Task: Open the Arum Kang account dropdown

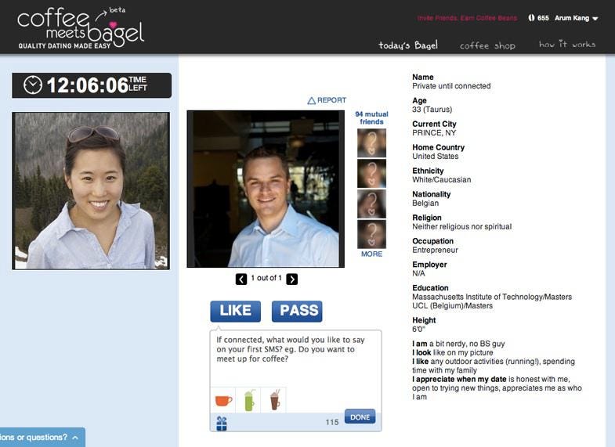Action: click(x=576, y=18)
